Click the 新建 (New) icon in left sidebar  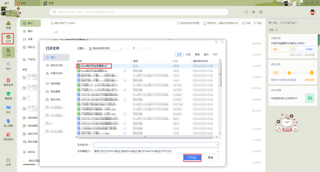click(x=8, y=25)
